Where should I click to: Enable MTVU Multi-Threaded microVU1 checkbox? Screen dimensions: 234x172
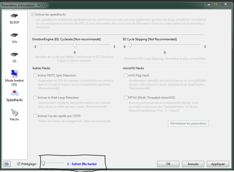pyautogui.click(x=126, y=98)
